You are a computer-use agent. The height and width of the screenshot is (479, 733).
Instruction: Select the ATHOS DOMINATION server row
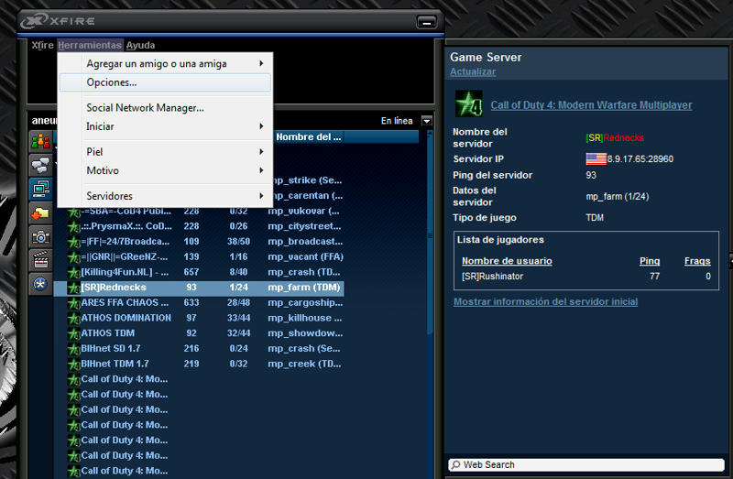click(x=199, y=318)
